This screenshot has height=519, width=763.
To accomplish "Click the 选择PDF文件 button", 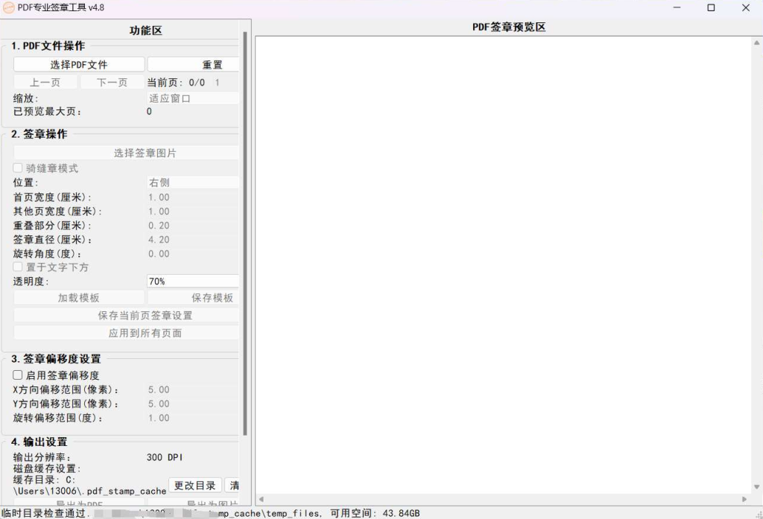I will tap(79, 64).
